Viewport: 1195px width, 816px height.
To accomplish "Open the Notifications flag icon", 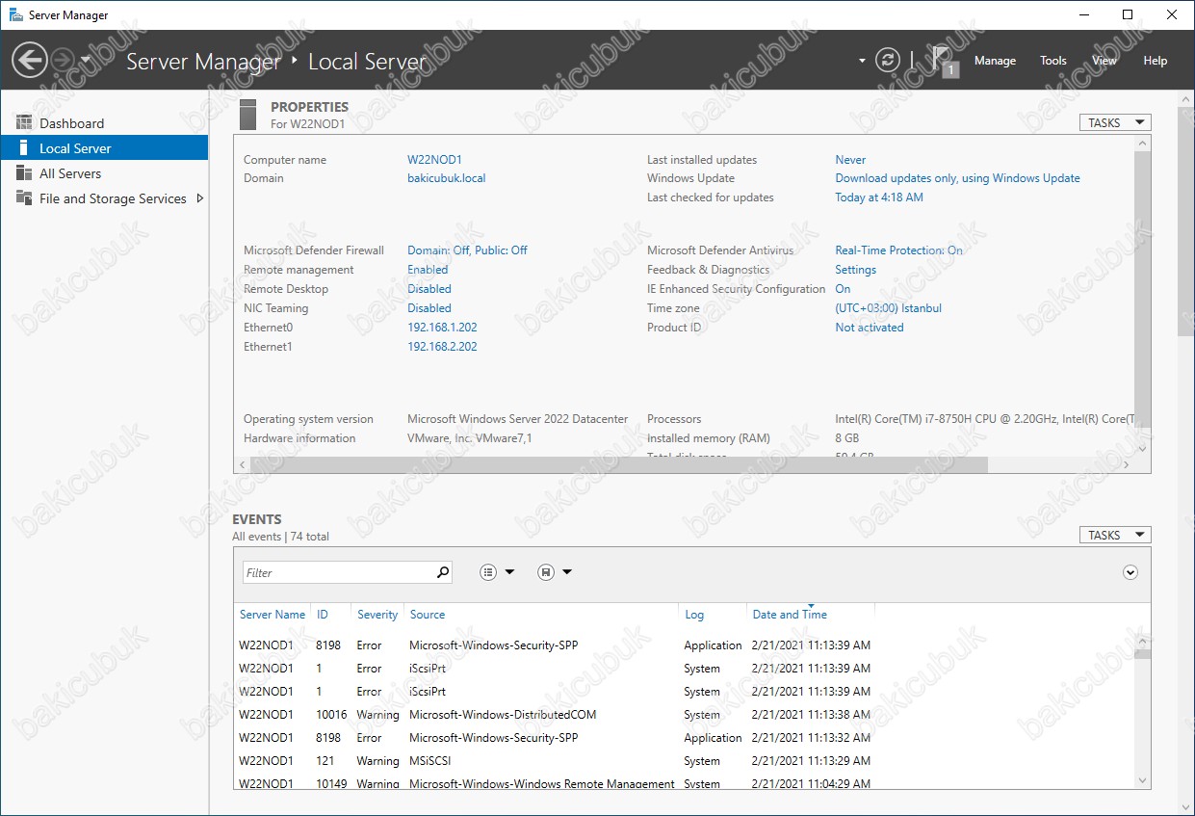I will point(945,60).
